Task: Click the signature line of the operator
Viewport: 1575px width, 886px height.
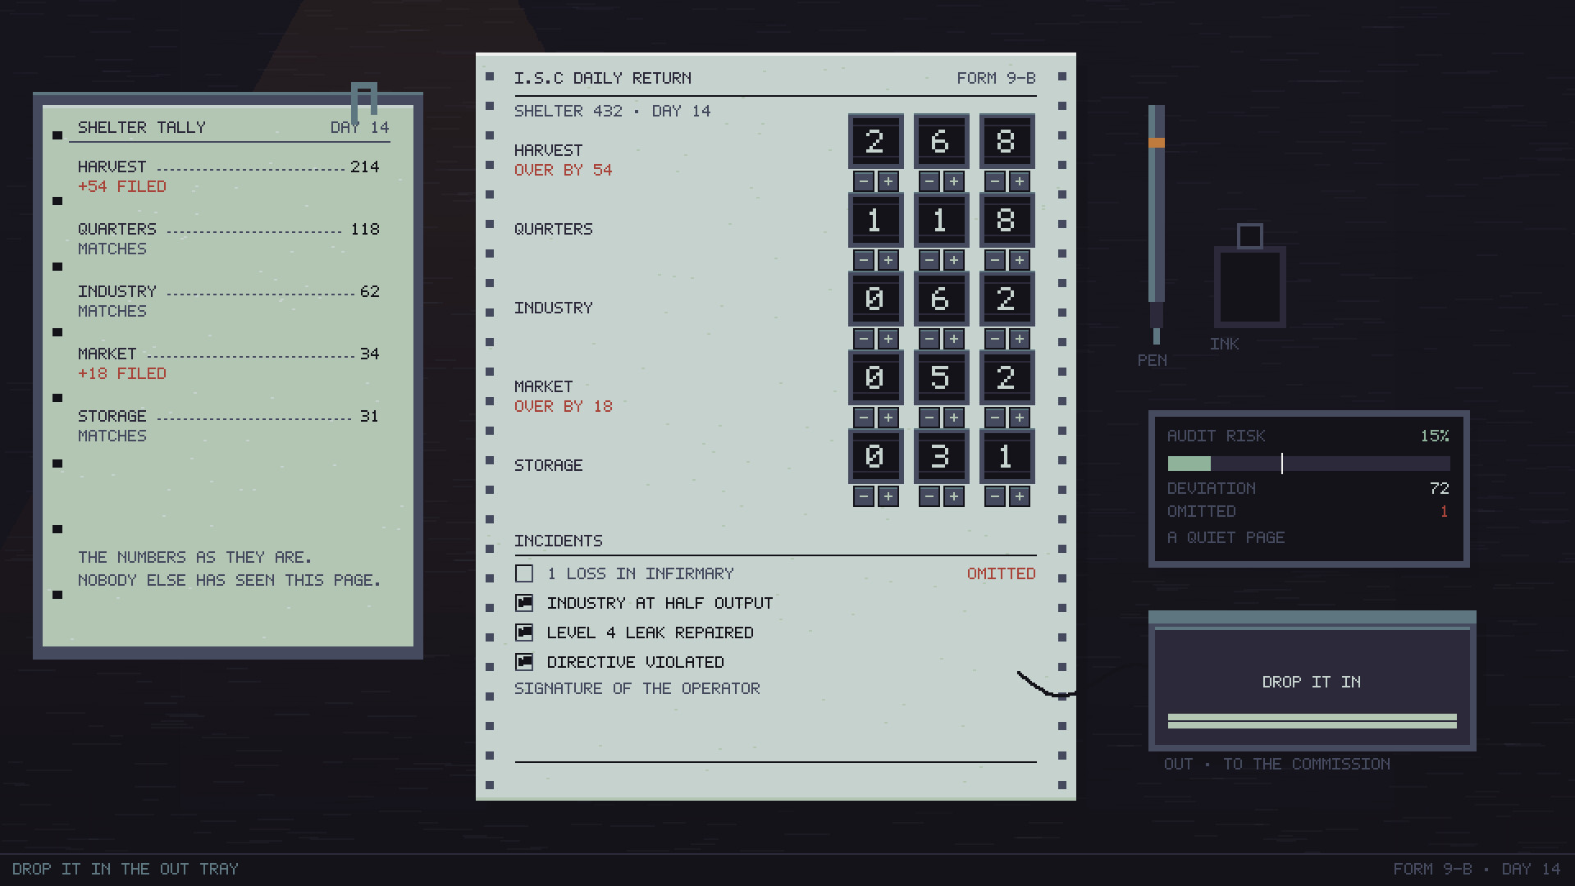Action: point(775,761)
